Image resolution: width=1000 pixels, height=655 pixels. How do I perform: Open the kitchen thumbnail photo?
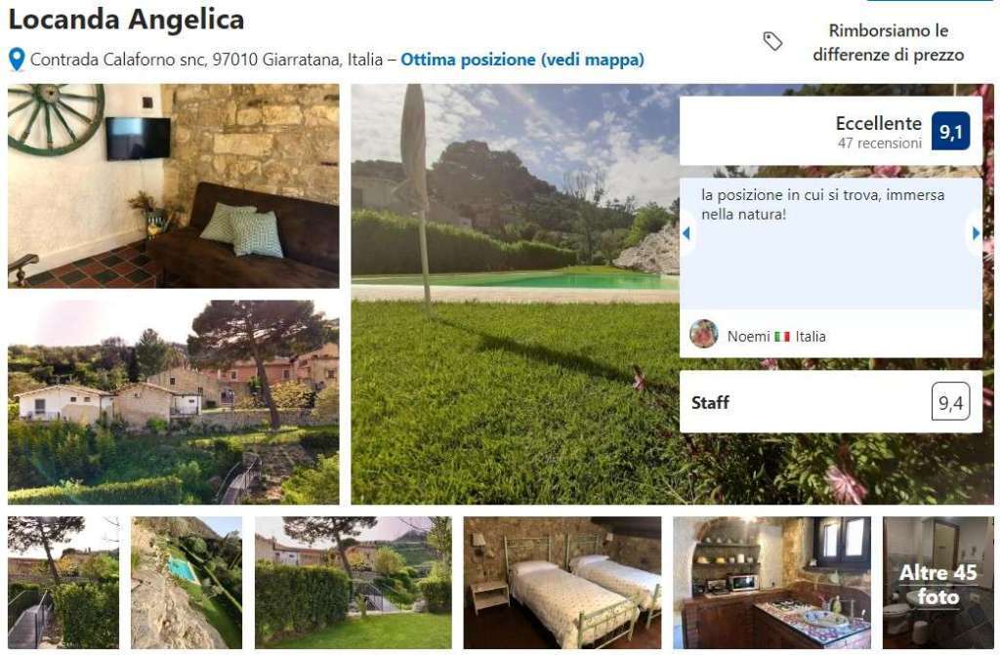click(771, 583)
